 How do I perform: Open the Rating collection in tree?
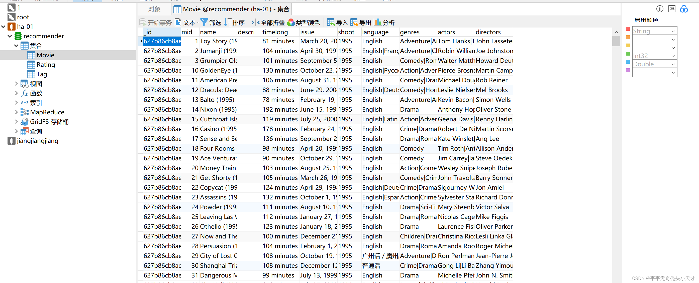[46, 65]
